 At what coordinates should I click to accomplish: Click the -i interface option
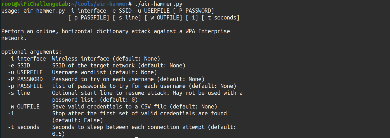point(27,58)
